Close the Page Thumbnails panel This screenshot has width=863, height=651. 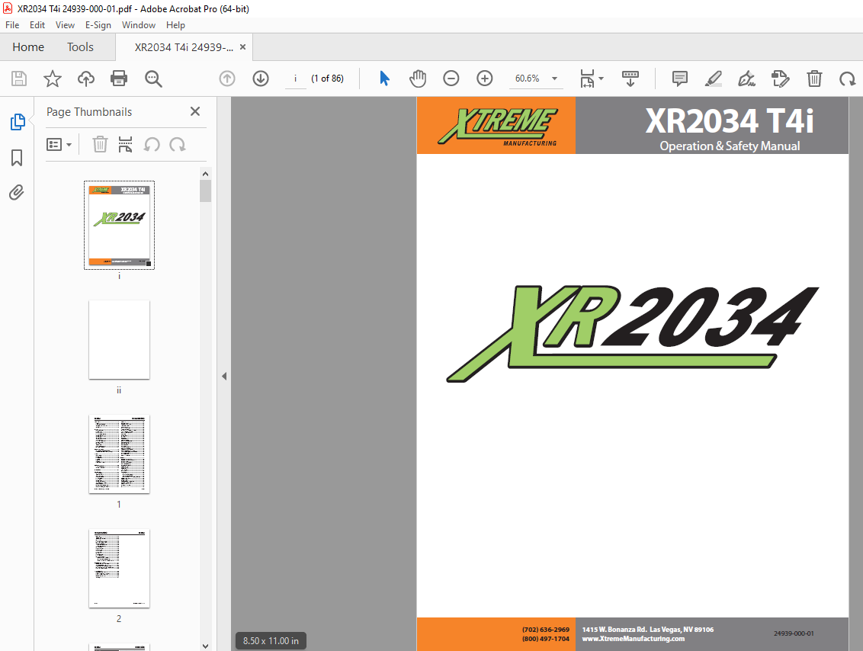click(195, 112)
